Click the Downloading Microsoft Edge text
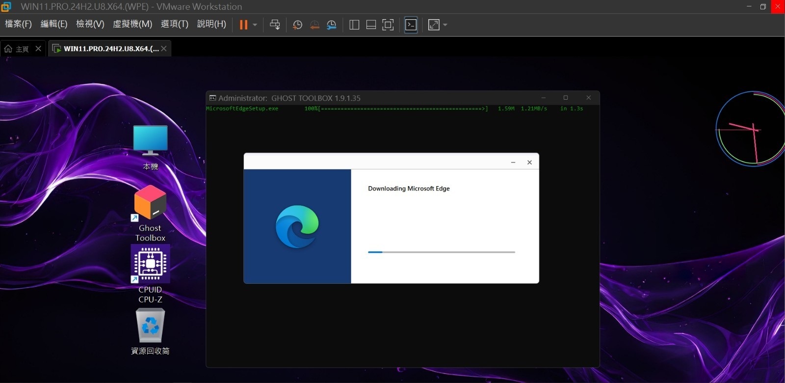This screenshot has width=785, height=383. [409, 189]
